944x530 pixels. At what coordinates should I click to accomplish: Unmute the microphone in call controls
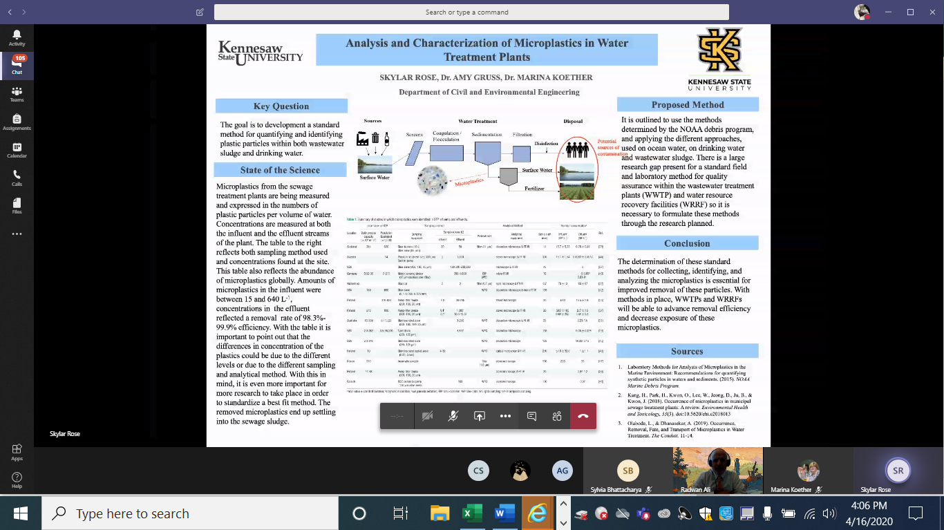[x=453, y=416]
